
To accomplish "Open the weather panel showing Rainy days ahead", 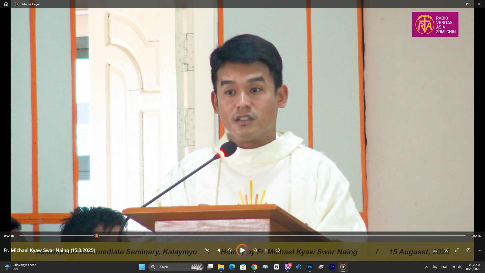I will click(x=20, y=267).
